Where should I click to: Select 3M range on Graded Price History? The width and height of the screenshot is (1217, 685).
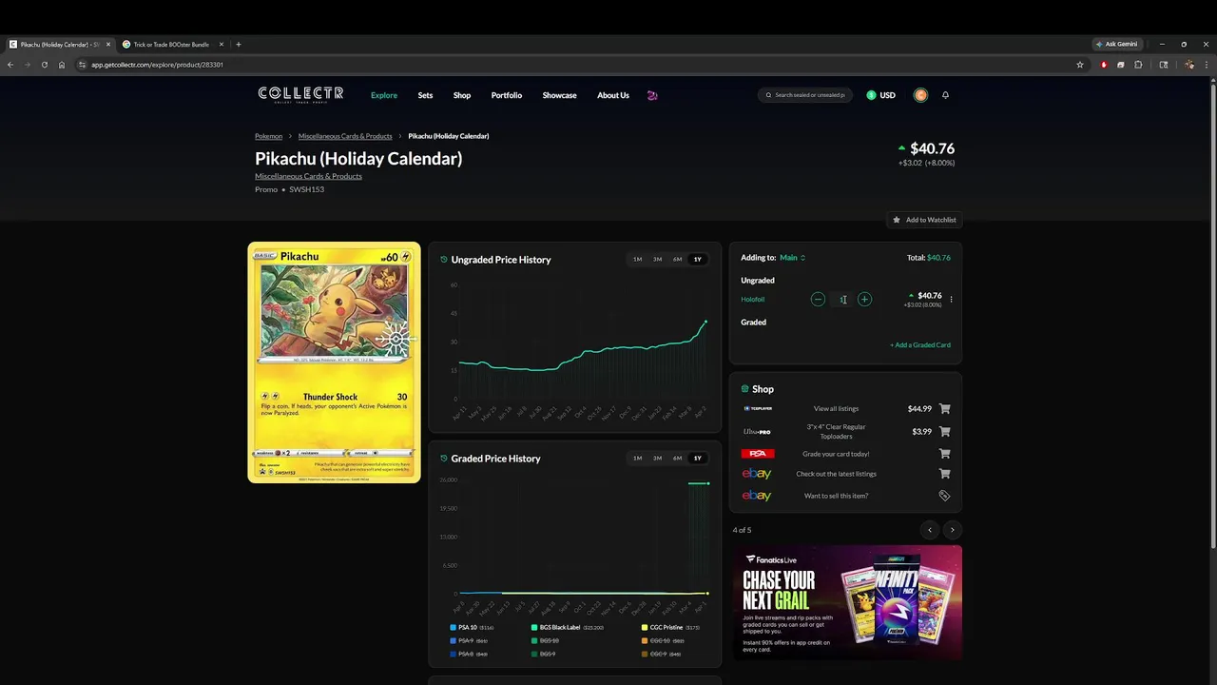[x=657, y=459]
